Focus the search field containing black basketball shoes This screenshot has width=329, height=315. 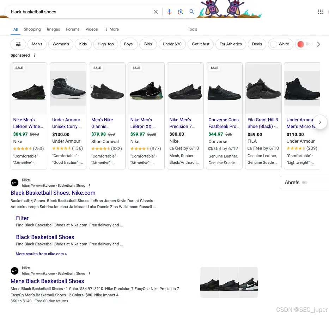click(x=80, y=12)
